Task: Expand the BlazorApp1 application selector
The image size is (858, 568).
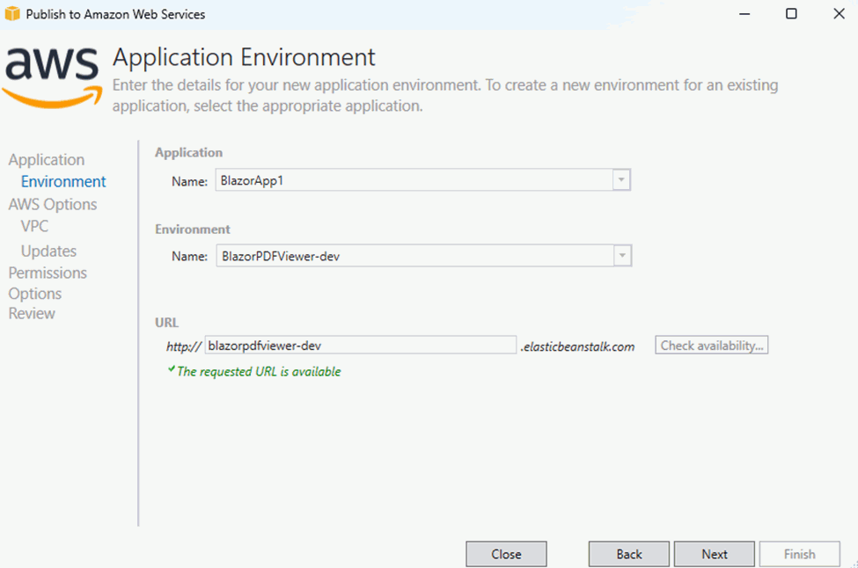Action: point(622,179)
